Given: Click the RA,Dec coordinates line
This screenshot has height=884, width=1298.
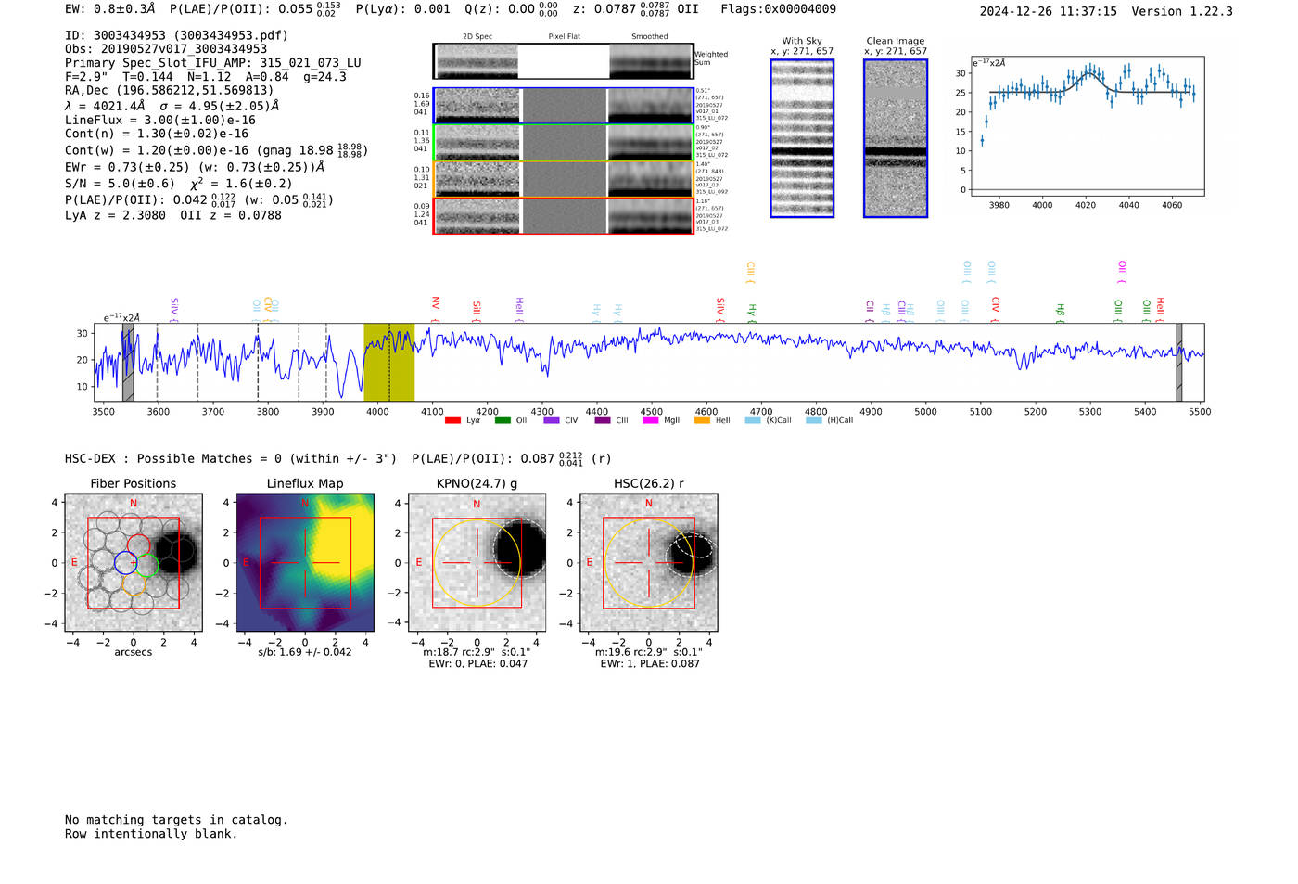Looking at the screenshot, I should tap(170, 91).
